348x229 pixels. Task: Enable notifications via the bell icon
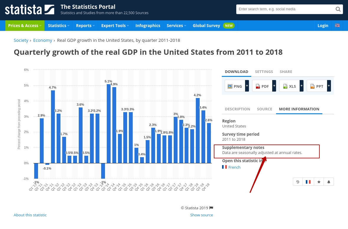329,182
